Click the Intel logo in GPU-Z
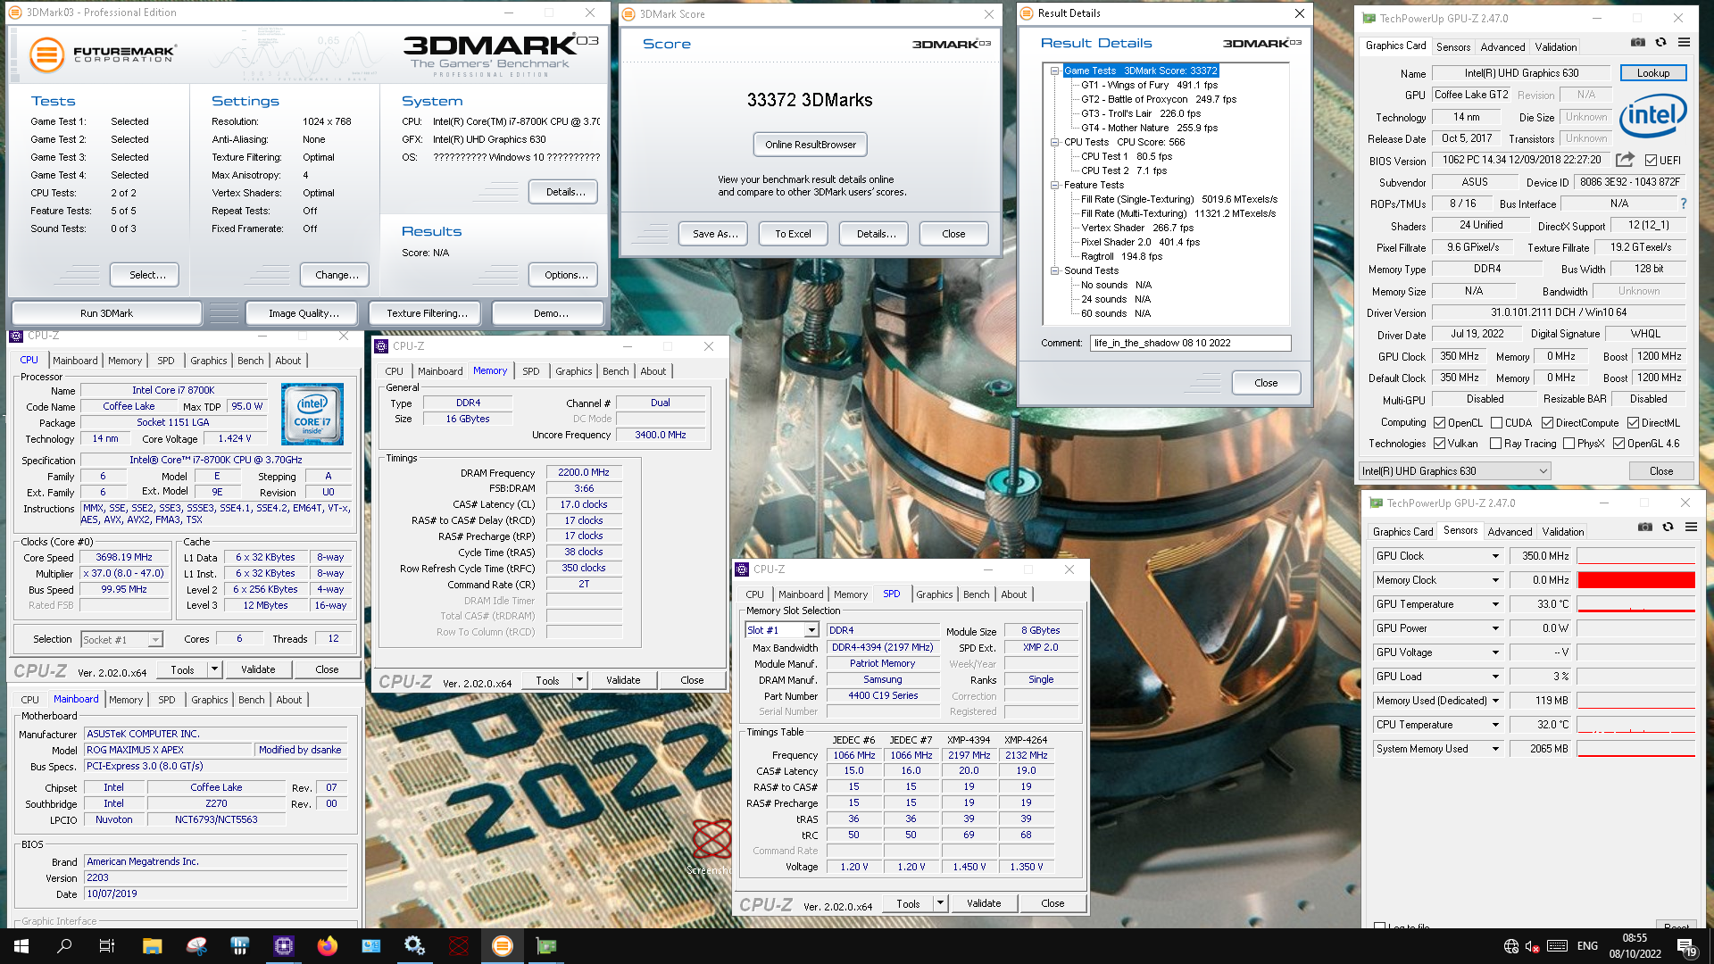Screen dimensions: 1714x964 click(1653, 116)
